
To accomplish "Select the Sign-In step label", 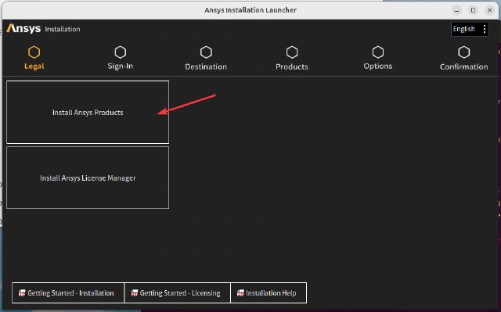I will pyautogui.click(x=120, y=66).
